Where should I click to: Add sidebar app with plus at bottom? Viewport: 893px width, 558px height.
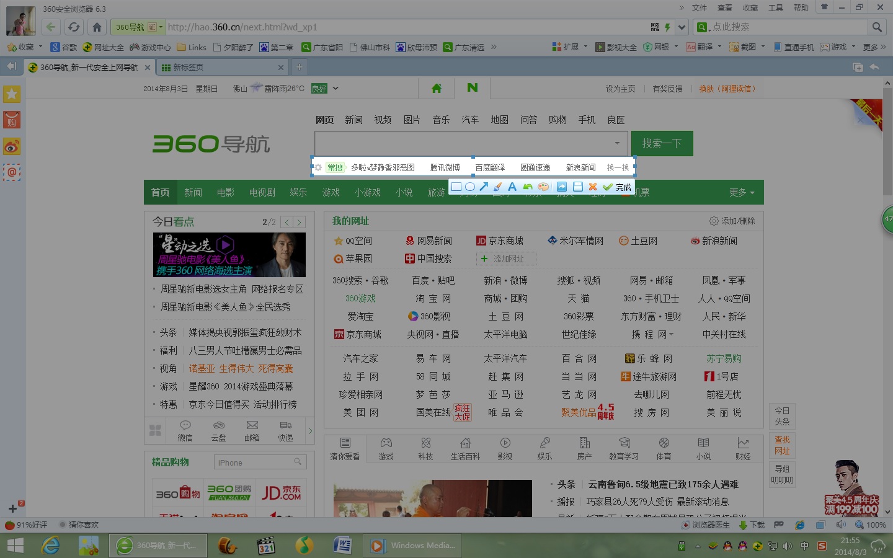point(12,508)
